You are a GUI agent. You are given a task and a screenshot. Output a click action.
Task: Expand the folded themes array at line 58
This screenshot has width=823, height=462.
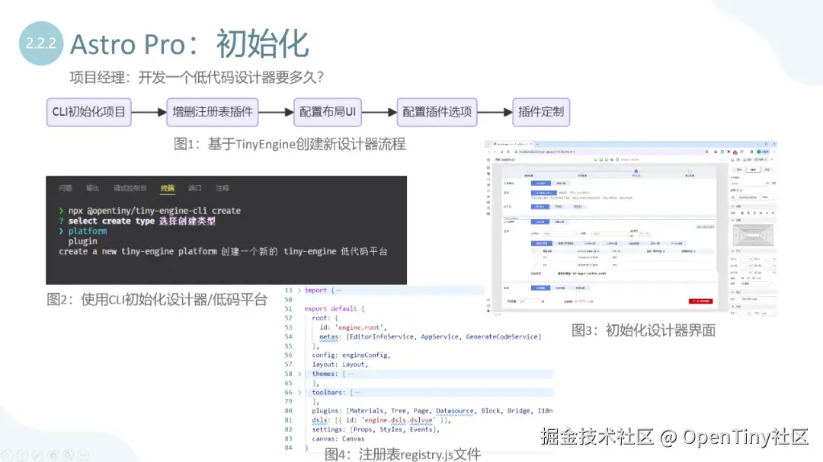click(x=299, y=374)
